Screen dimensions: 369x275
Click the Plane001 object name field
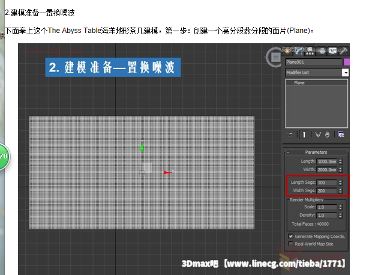(x=314, y=62)
